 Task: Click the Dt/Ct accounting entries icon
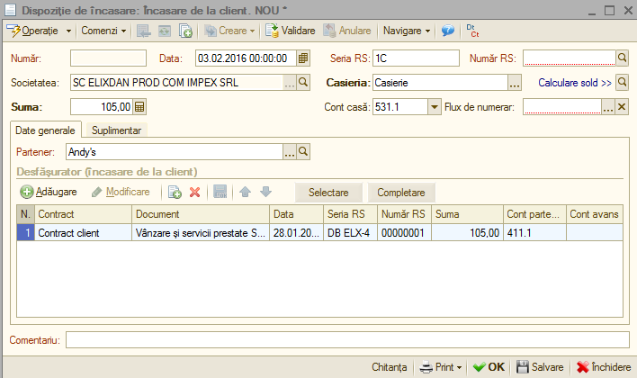(x=472, y=31)
